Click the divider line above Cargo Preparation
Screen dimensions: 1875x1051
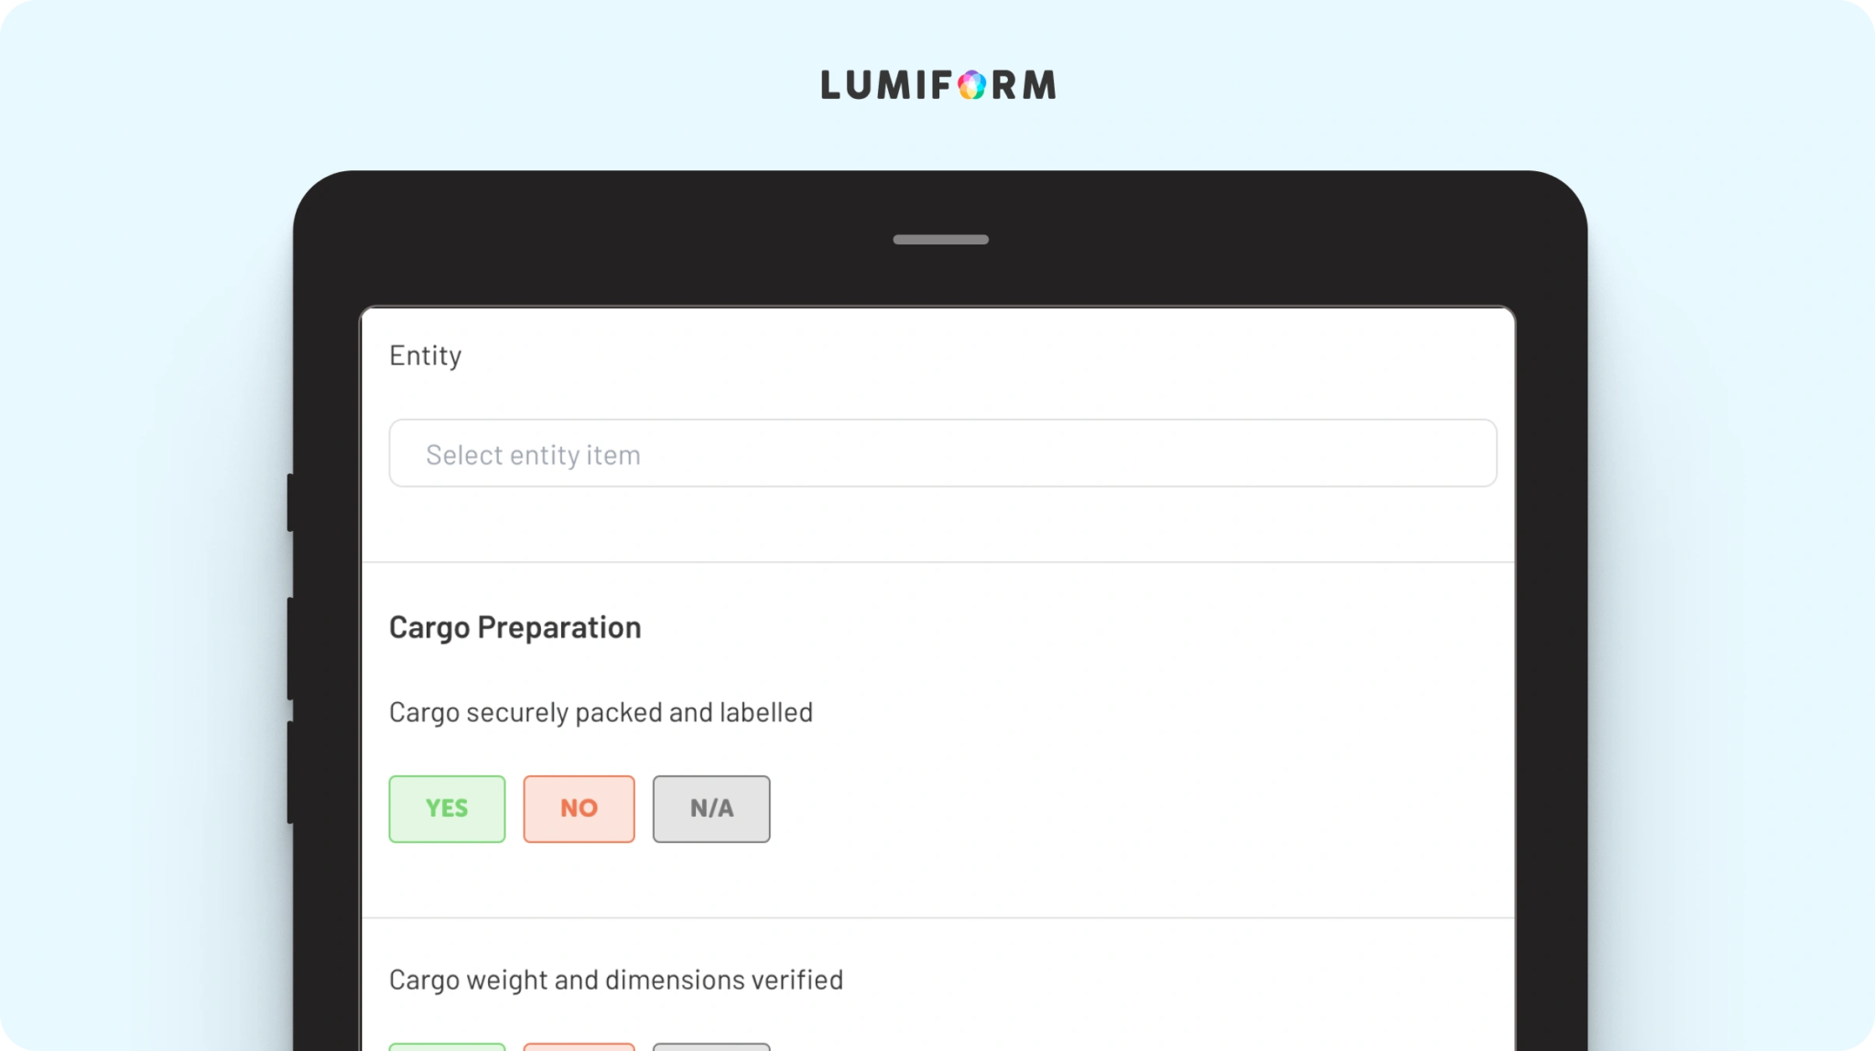click(x=938, y=562)
